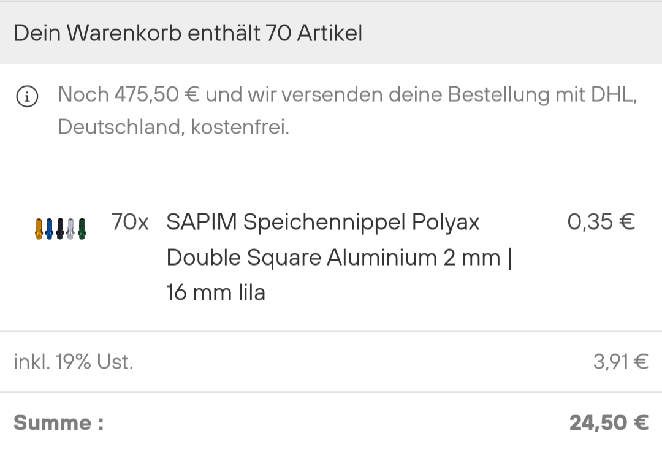Click the "Dein Warenkorb enthält 70 Artikel" header
Image resolution: width=662 pixels, height=474 pixels.
[x=188, y=33]
